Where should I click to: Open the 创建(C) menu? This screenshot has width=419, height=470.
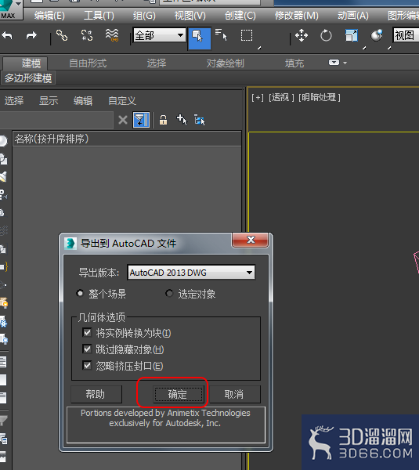tap(240, 16)
